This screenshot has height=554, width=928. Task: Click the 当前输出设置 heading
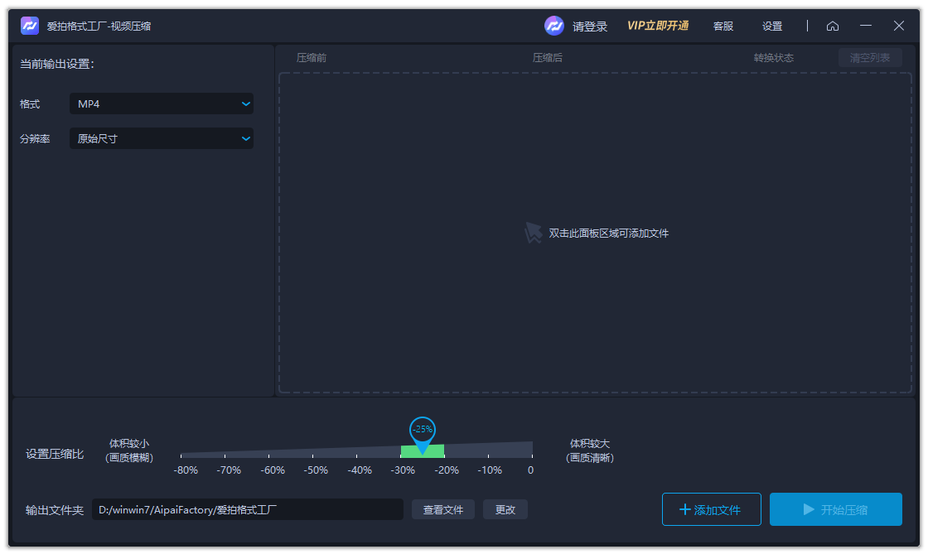pyautogui.click(x=57, y=64)
